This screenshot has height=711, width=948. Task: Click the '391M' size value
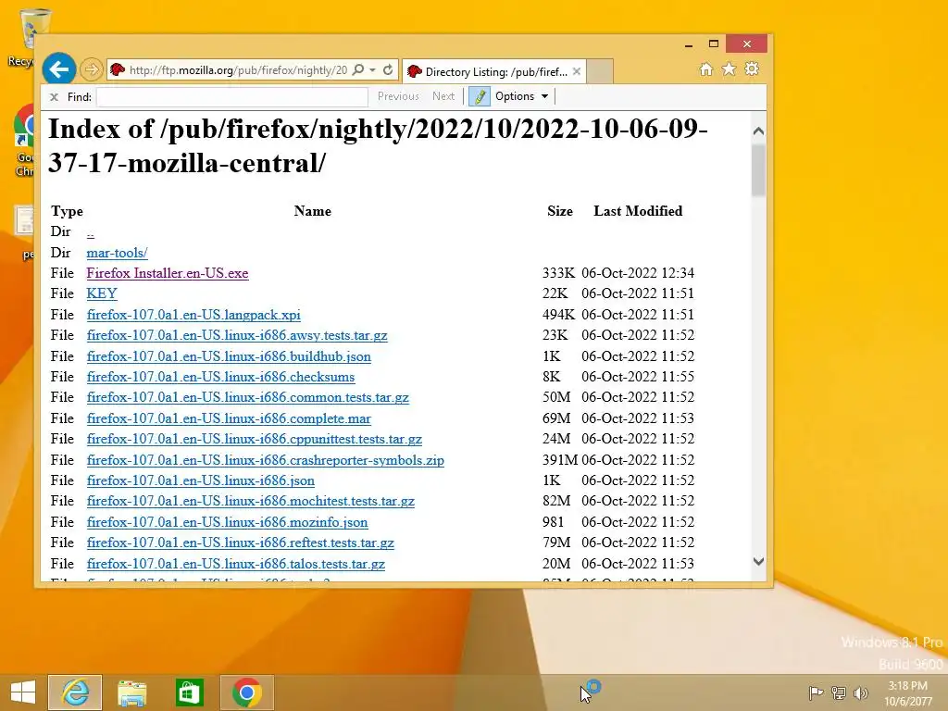[560, 461]
